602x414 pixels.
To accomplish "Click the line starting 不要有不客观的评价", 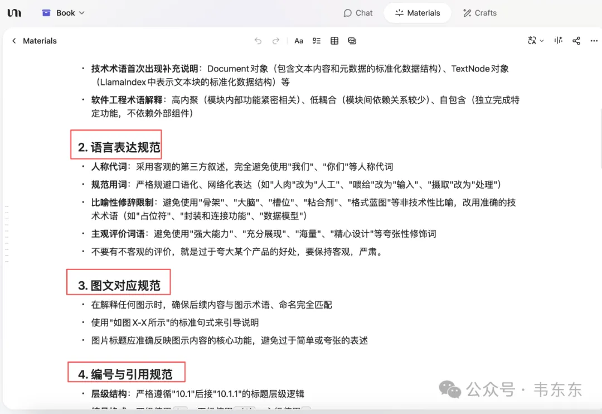I will tap(237, 252).
